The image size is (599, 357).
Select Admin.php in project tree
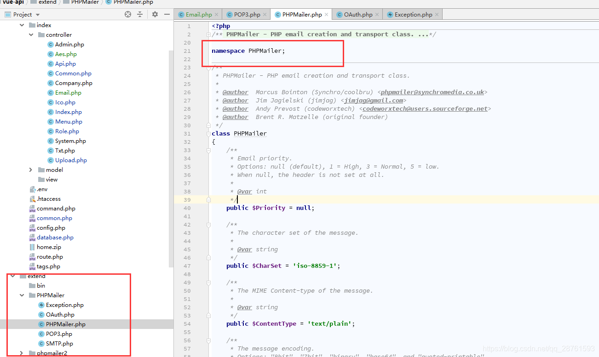point(66,45)
